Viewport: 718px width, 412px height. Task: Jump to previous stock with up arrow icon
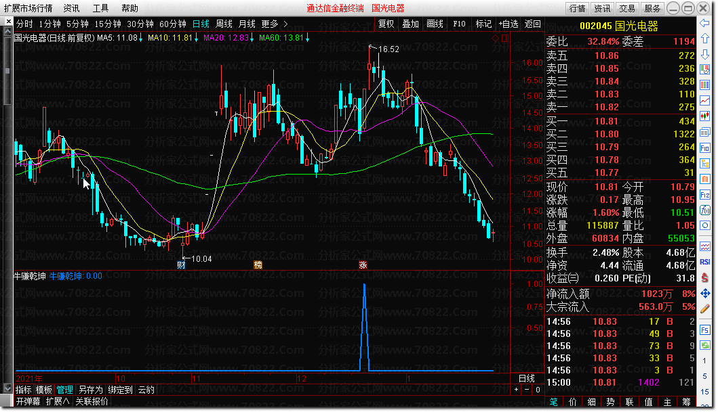704,39
